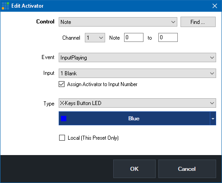Image resolution: width=222 pixels, height=183 pixels.
Task: Click the chevron arrow of the Channel dropdown
Action: coord(101,38)
